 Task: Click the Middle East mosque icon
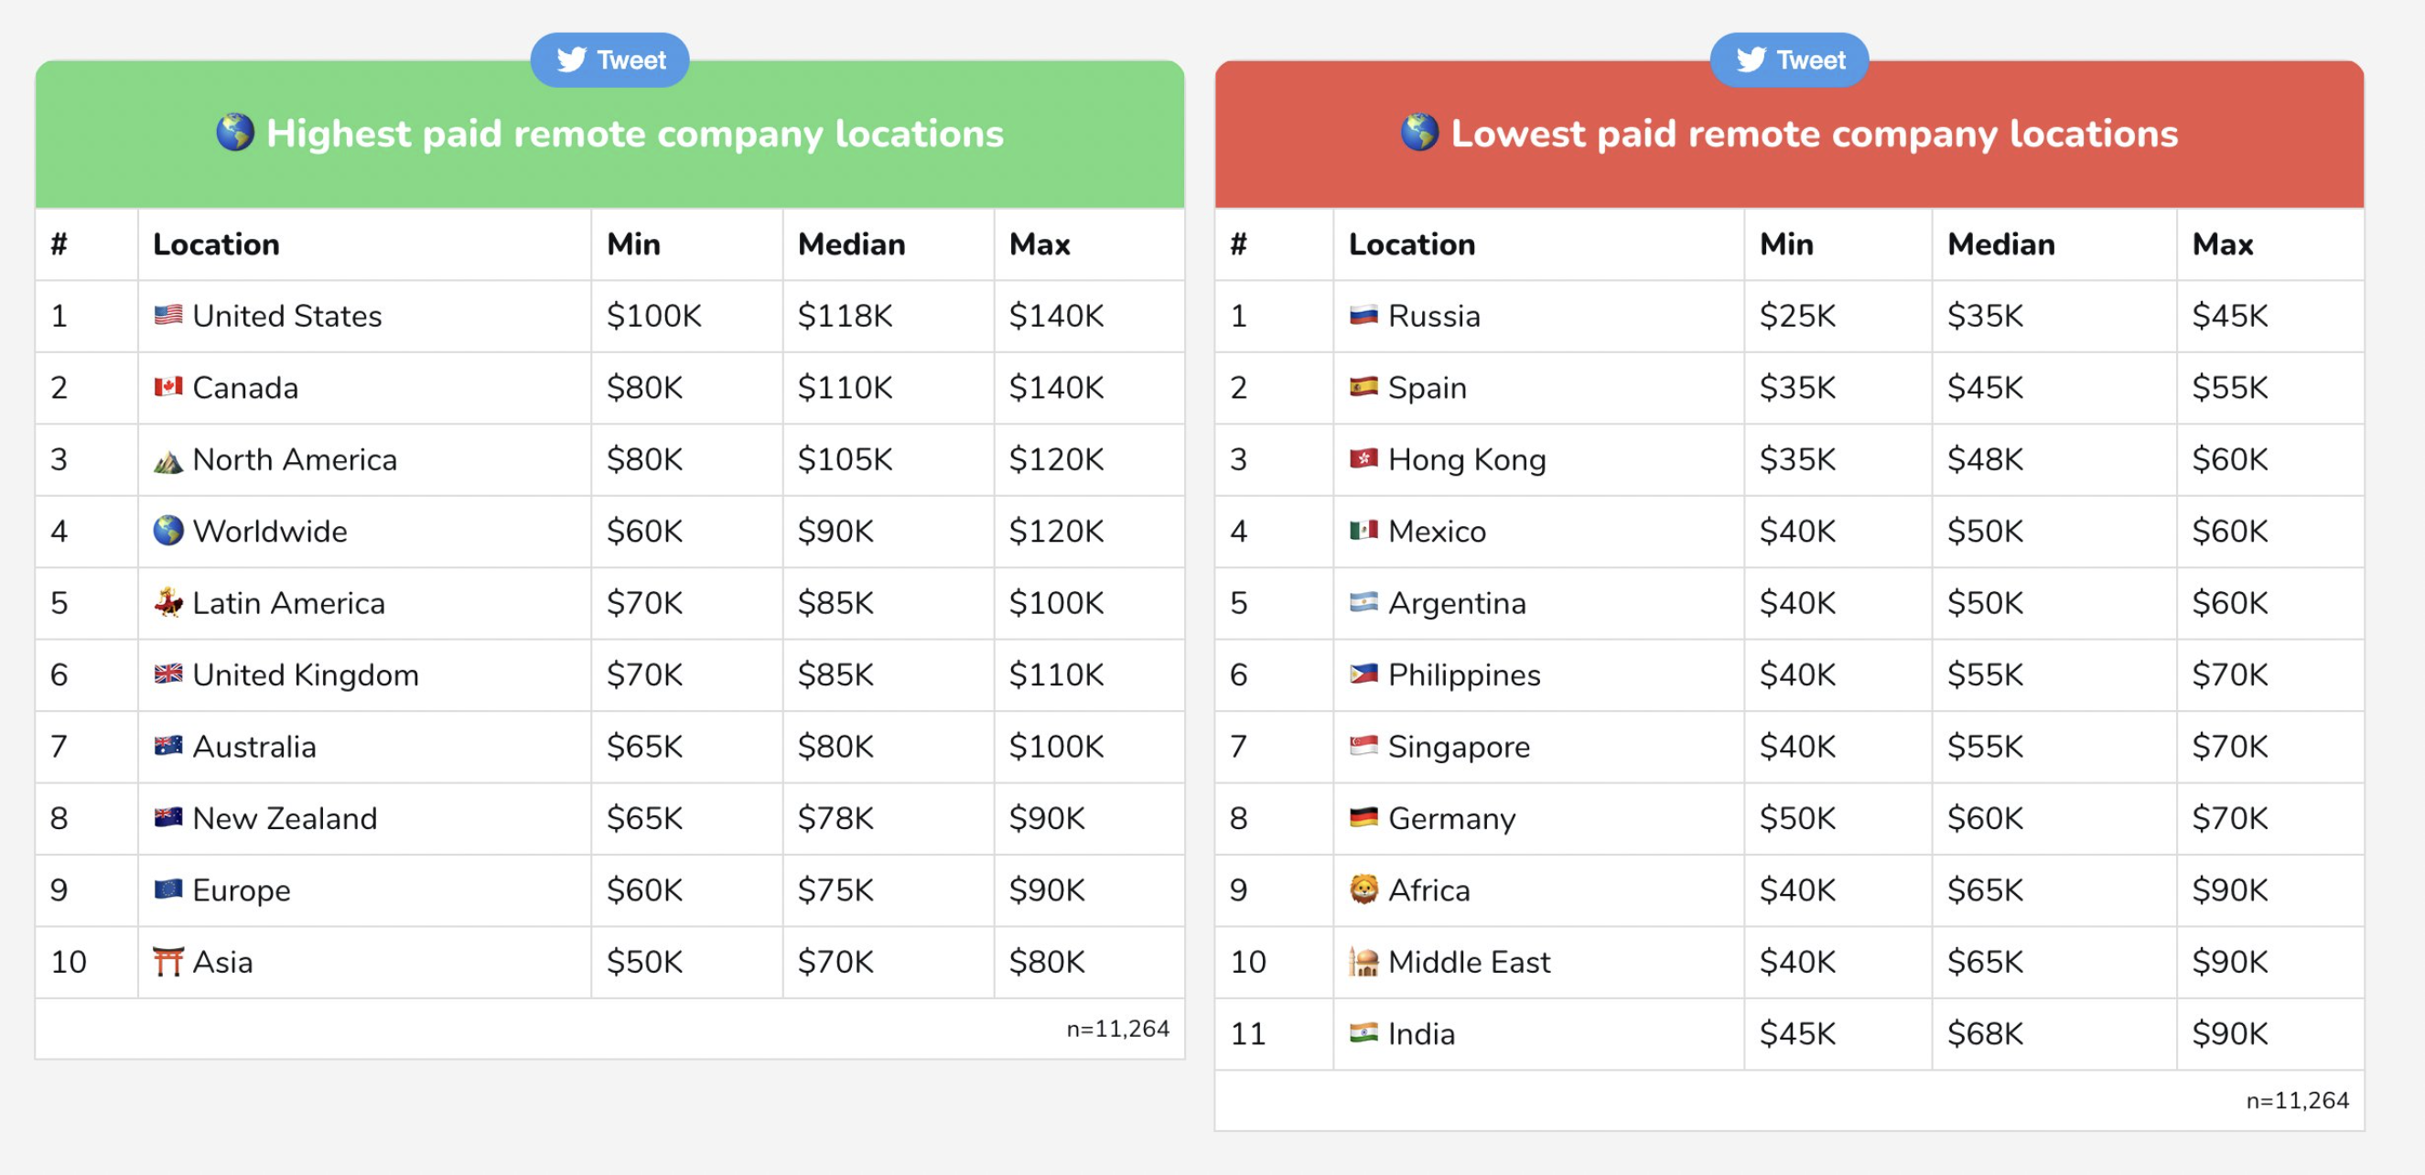pyautogui.click(x=1363, y=961)
